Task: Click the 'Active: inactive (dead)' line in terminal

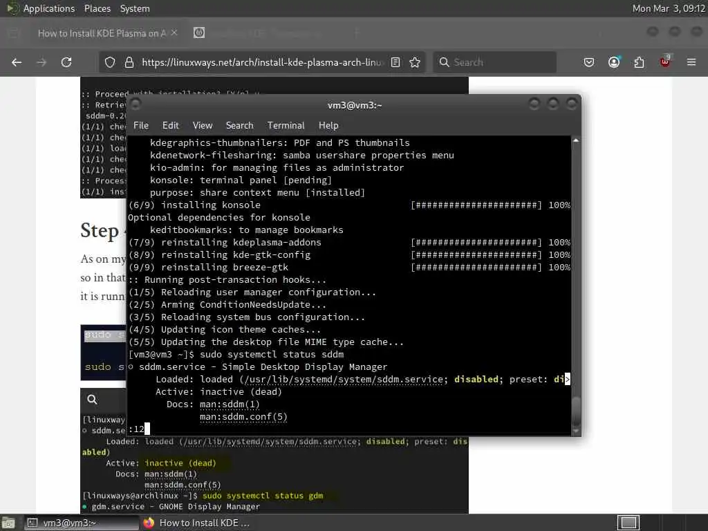Action: (x=218, y=392)
